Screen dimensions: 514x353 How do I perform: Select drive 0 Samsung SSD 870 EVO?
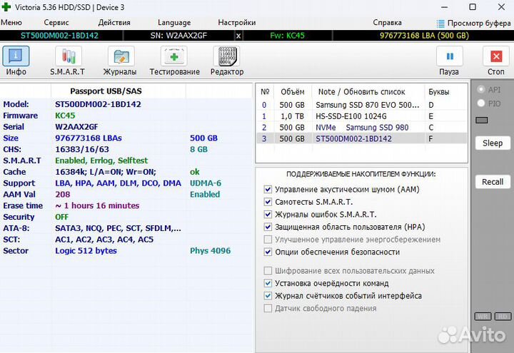tap(361, 105)
